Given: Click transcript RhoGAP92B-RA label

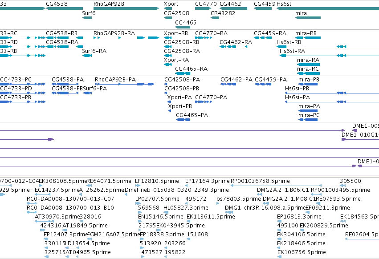Looking at the screenshot, I should [114, 33].
